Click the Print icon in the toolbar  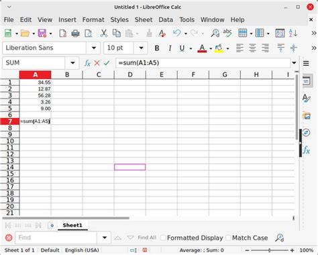[75, 34]
